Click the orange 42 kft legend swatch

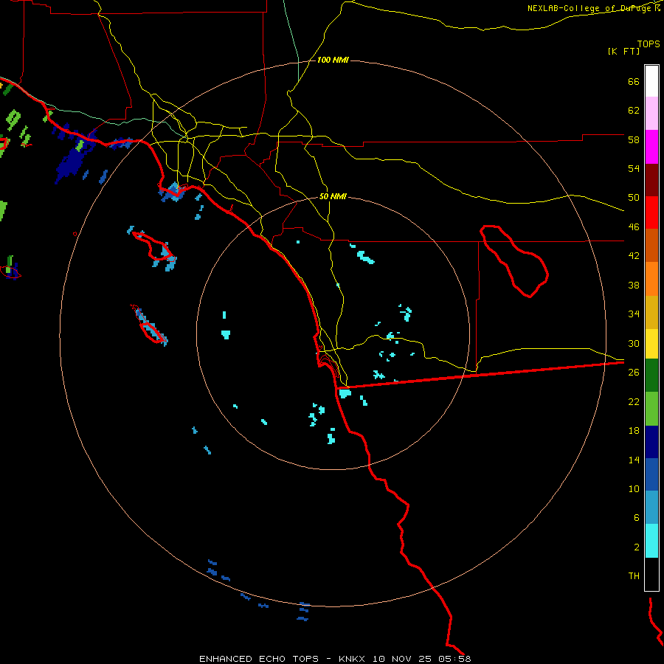pos(651,279)
